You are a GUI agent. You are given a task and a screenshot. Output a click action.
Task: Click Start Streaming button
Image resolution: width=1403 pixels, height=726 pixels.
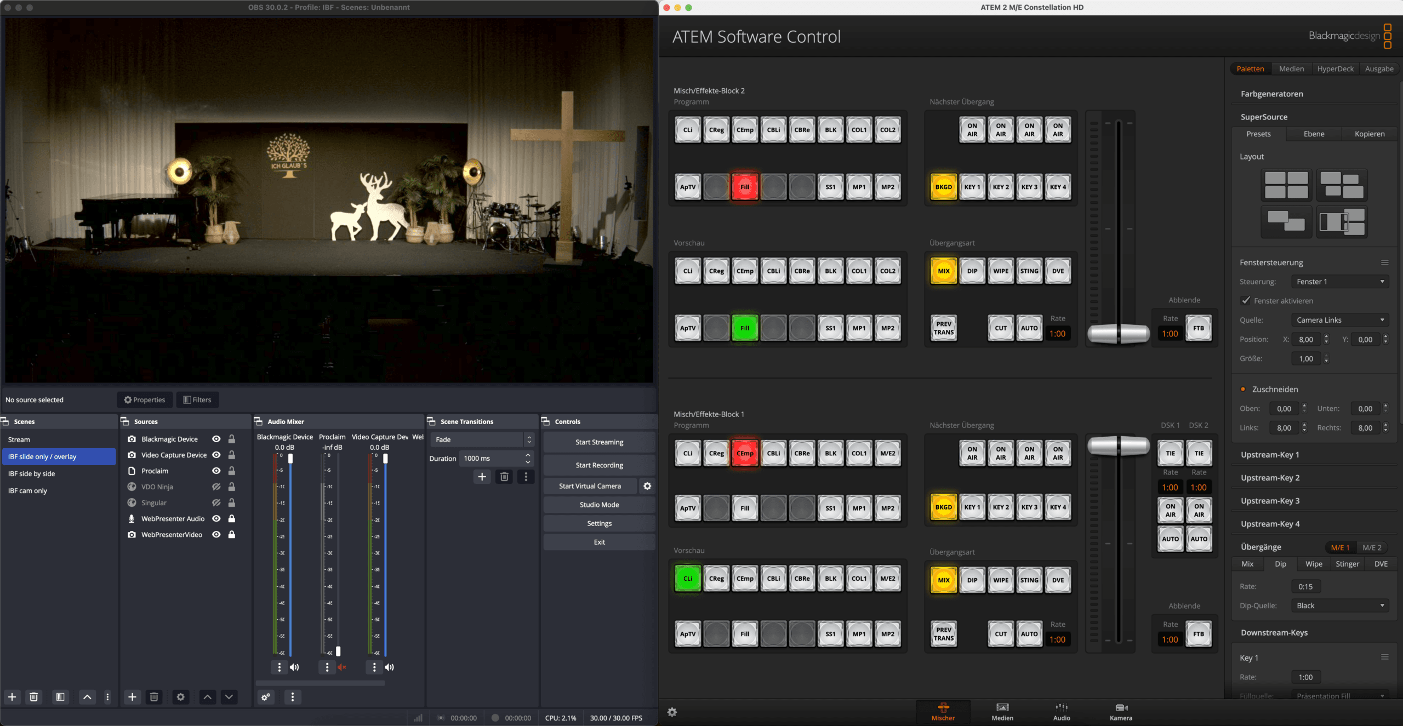click(599, 442)
